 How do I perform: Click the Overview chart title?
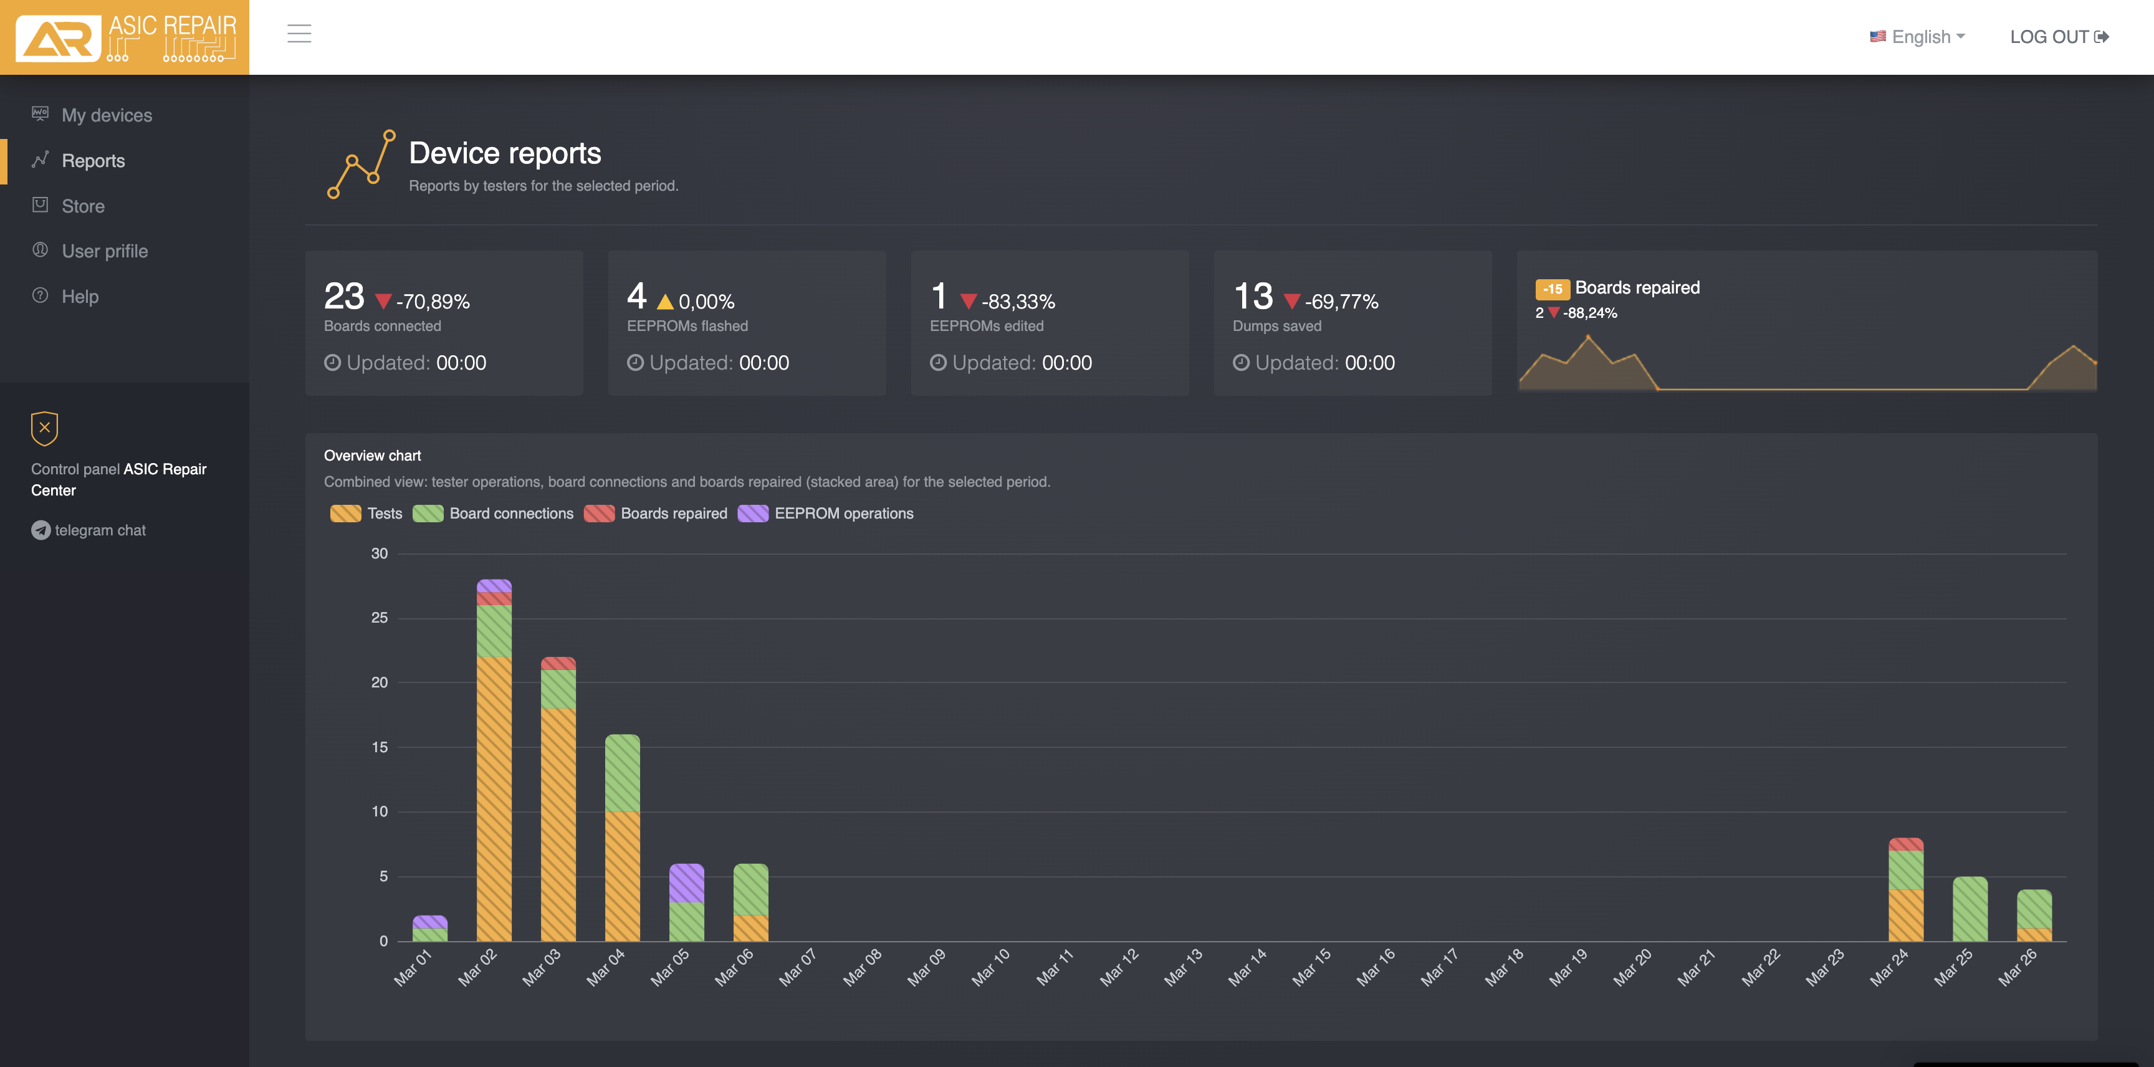[x=372, y=456]
